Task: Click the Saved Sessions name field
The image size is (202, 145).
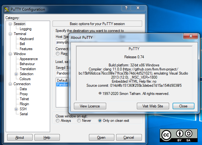Action: [62, 73]
